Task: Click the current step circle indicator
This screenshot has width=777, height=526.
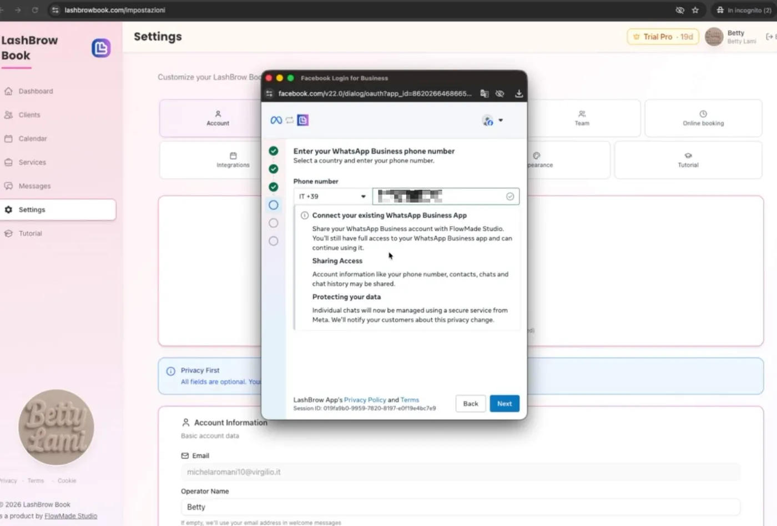Action: 274,205
